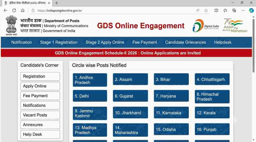Screen dimensions: 256x142
Task: Select circle 10. Jharkhand
Action: 130,113
